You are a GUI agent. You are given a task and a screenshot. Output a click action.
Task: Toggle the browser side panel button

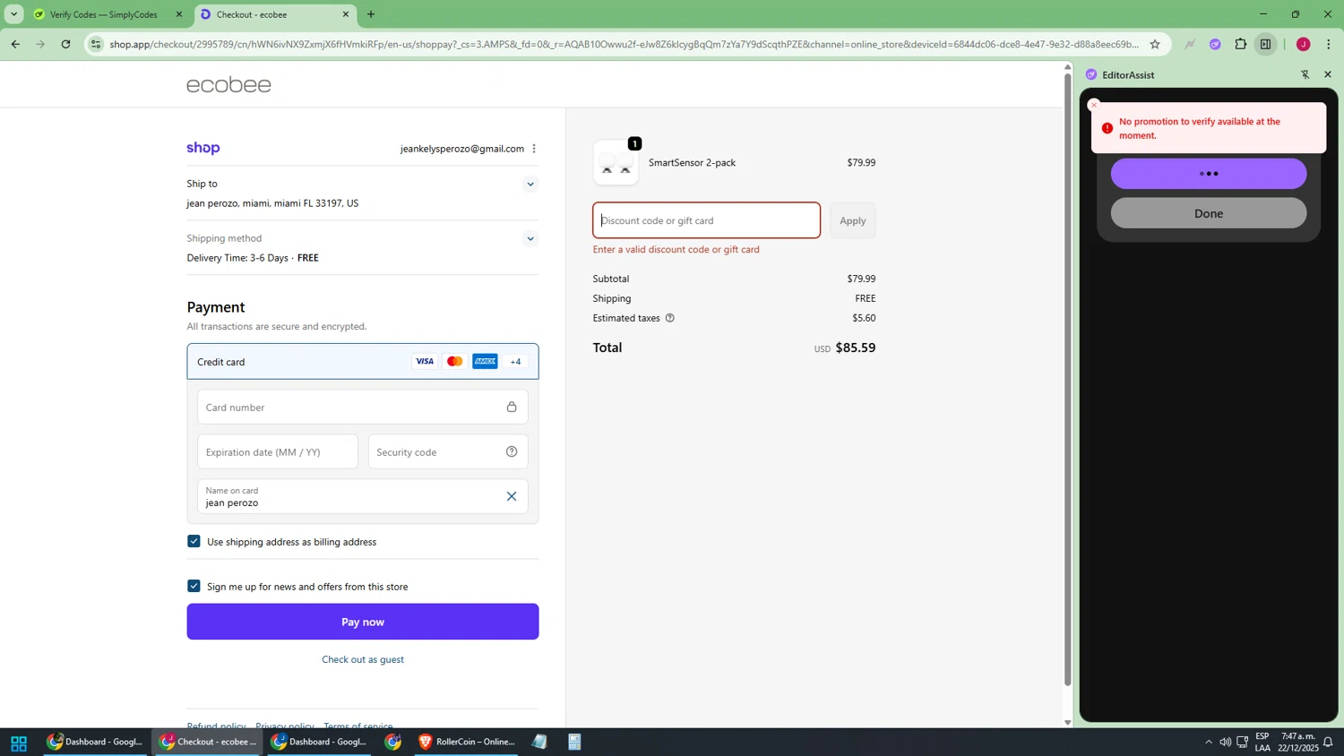pyautogui.click(x=1266, y=44)
